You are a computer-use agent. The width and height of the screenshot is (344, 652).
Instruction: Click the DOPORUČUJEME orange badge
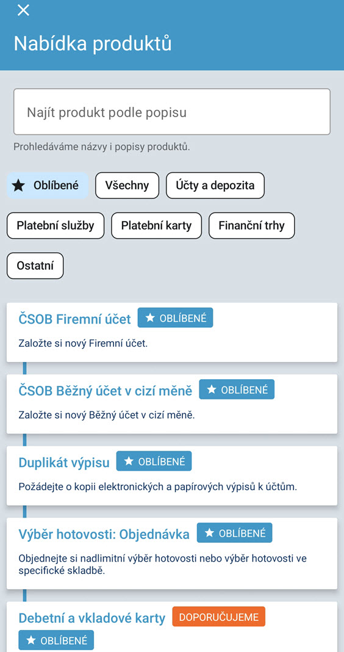click(218, 617)
